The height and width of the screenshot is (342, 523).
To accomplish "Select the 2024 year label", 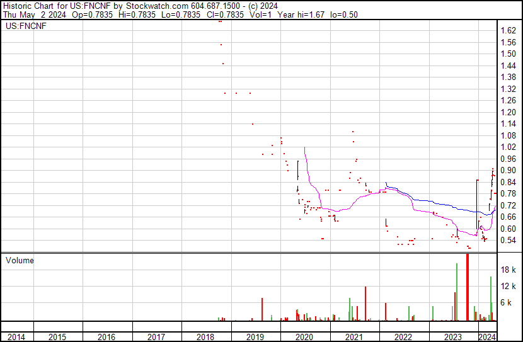I will (487, 337).
